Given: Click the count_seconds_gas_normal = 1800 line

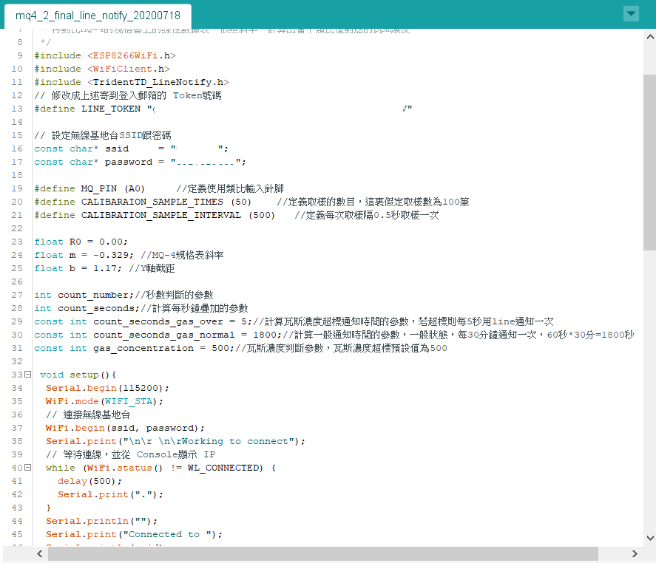Looking at the screenshot, I should click(x=334, y=335).
